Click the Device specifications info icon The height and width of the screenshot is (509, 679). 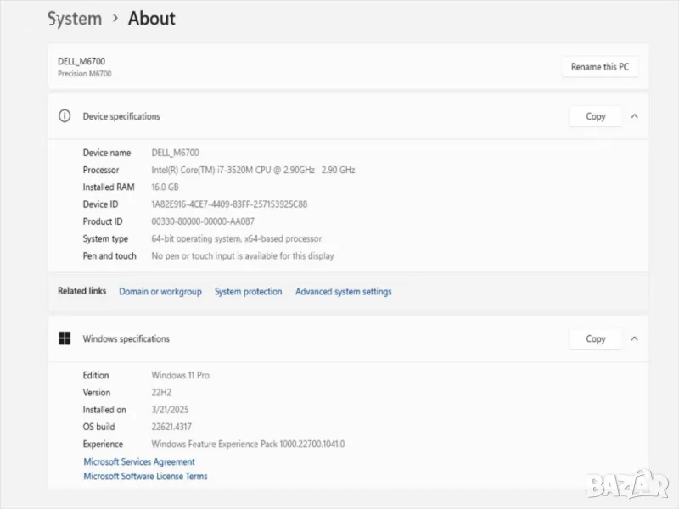[x=65, y=116]
